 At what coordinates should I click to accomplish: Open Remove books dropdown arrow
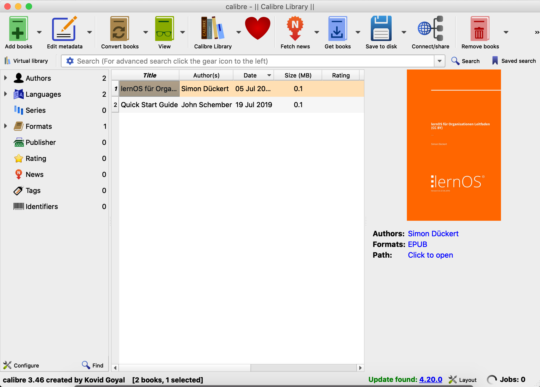tap(506, 32)
